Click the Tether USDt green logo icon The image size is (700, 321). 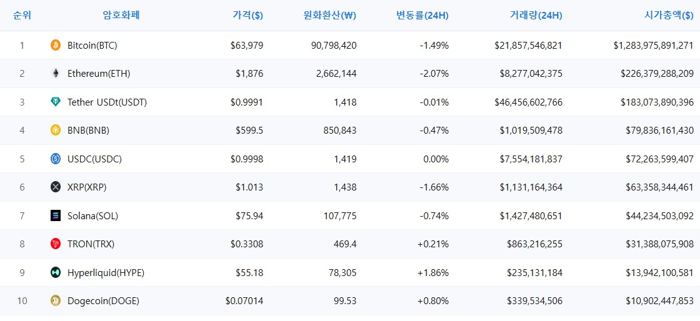tap(56, 102)
